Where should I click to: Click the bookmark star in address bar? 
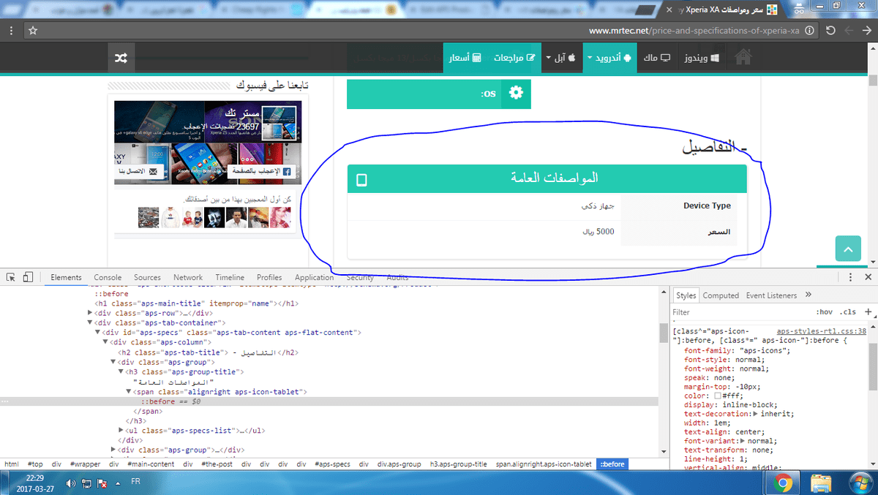click(x=31, y=31)
